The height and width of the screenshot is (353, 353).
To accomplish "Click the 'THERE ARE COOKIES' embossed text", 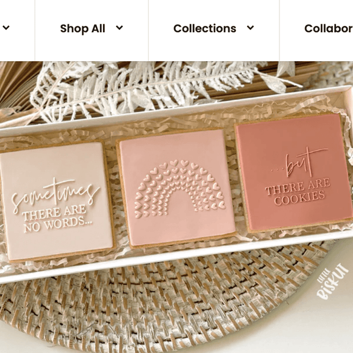I will (298, 192).
